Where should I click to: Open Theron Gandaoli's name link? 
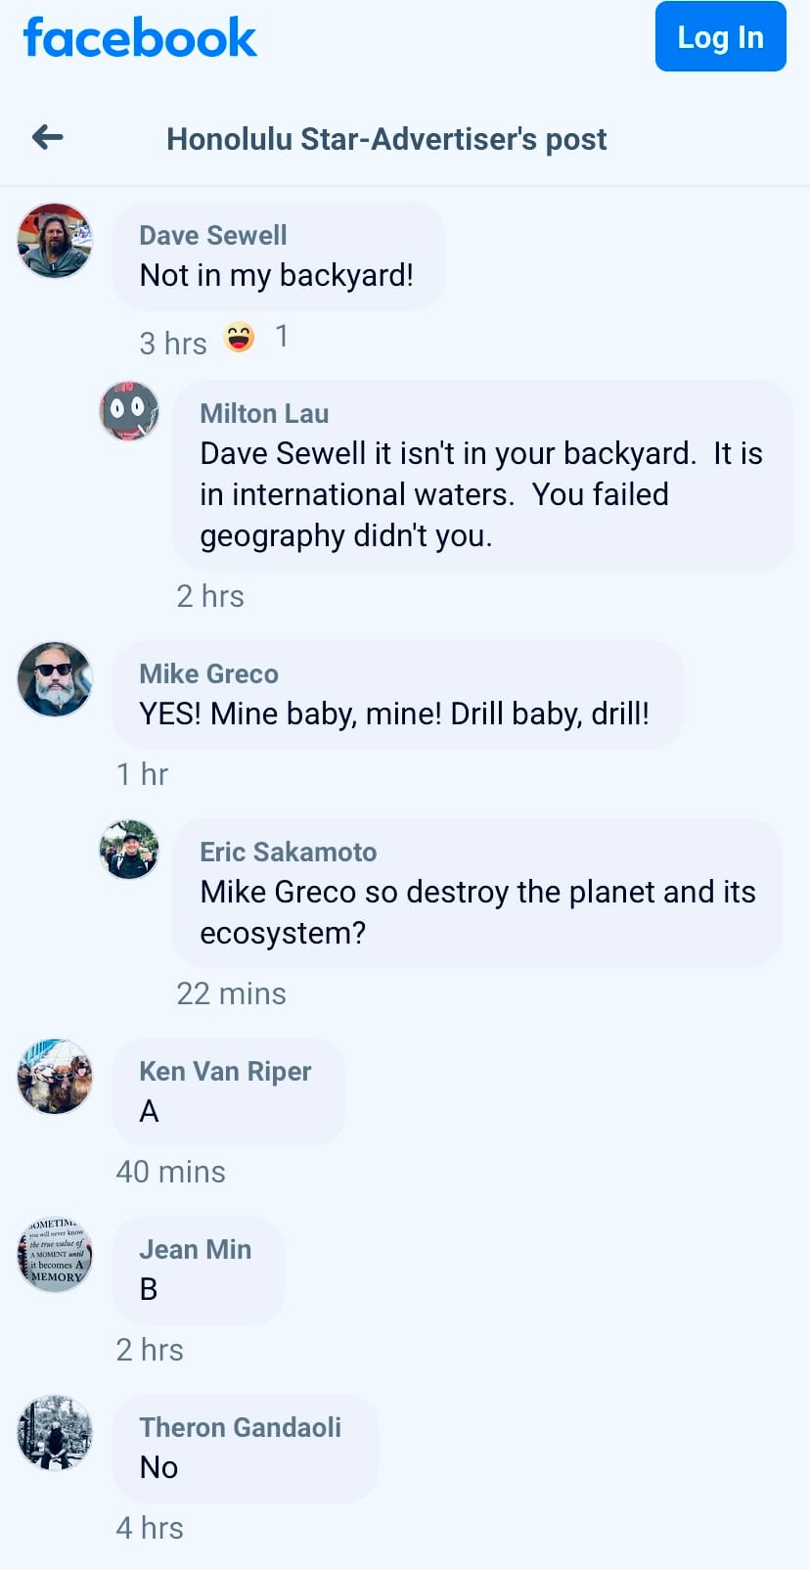[x=240, y=1427]
